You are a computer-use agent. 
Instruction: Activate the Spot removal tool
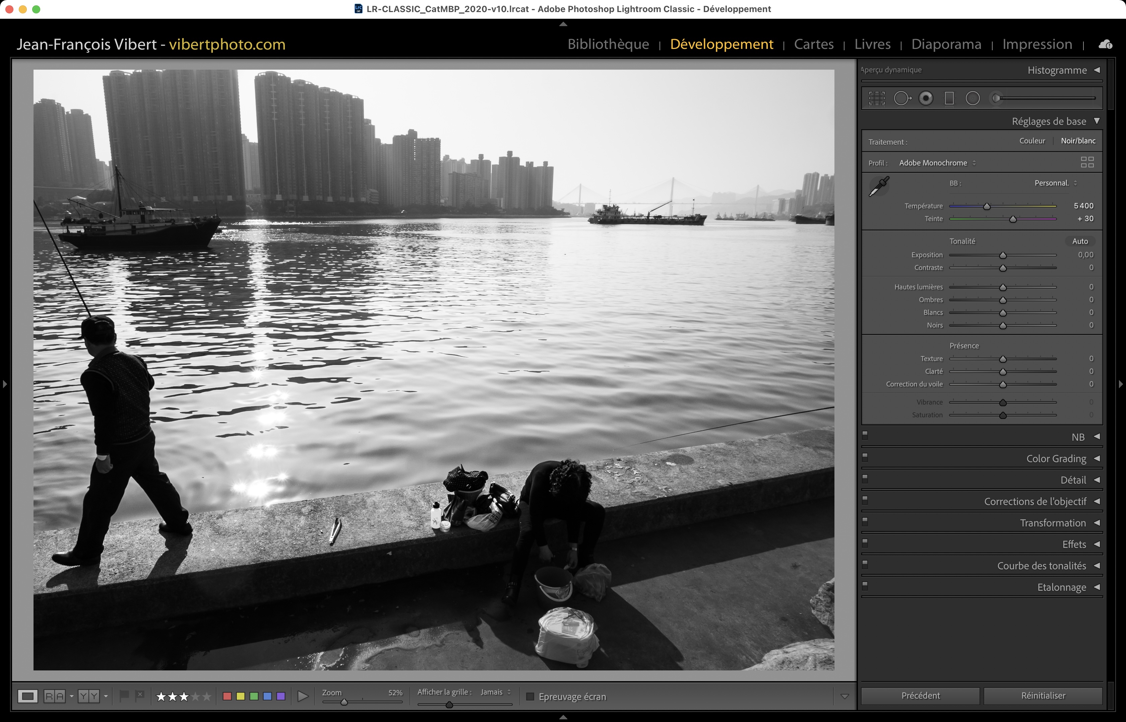click(x=901, y=98)
